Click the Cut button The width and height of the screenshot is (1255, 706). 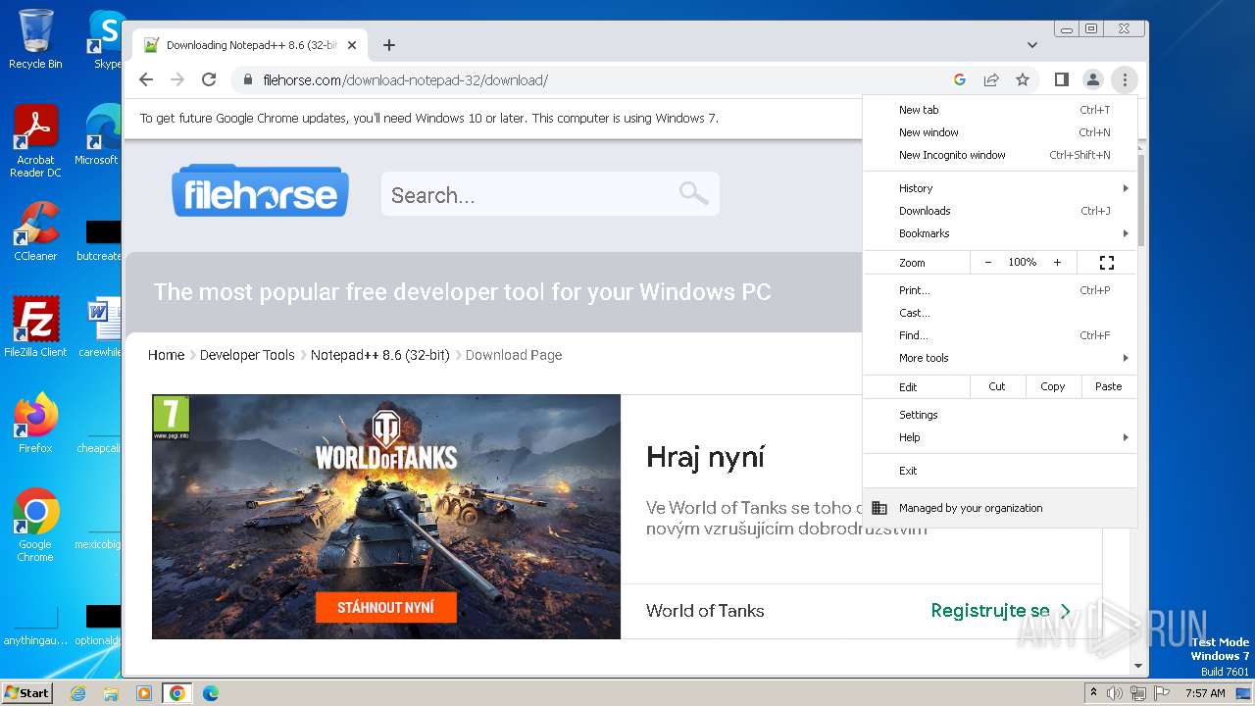[x=997, y=386]
